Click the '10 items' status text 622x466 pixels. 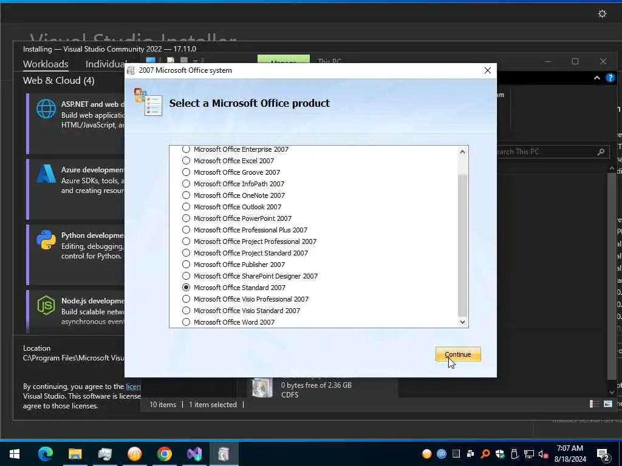[x=163, y=405]
